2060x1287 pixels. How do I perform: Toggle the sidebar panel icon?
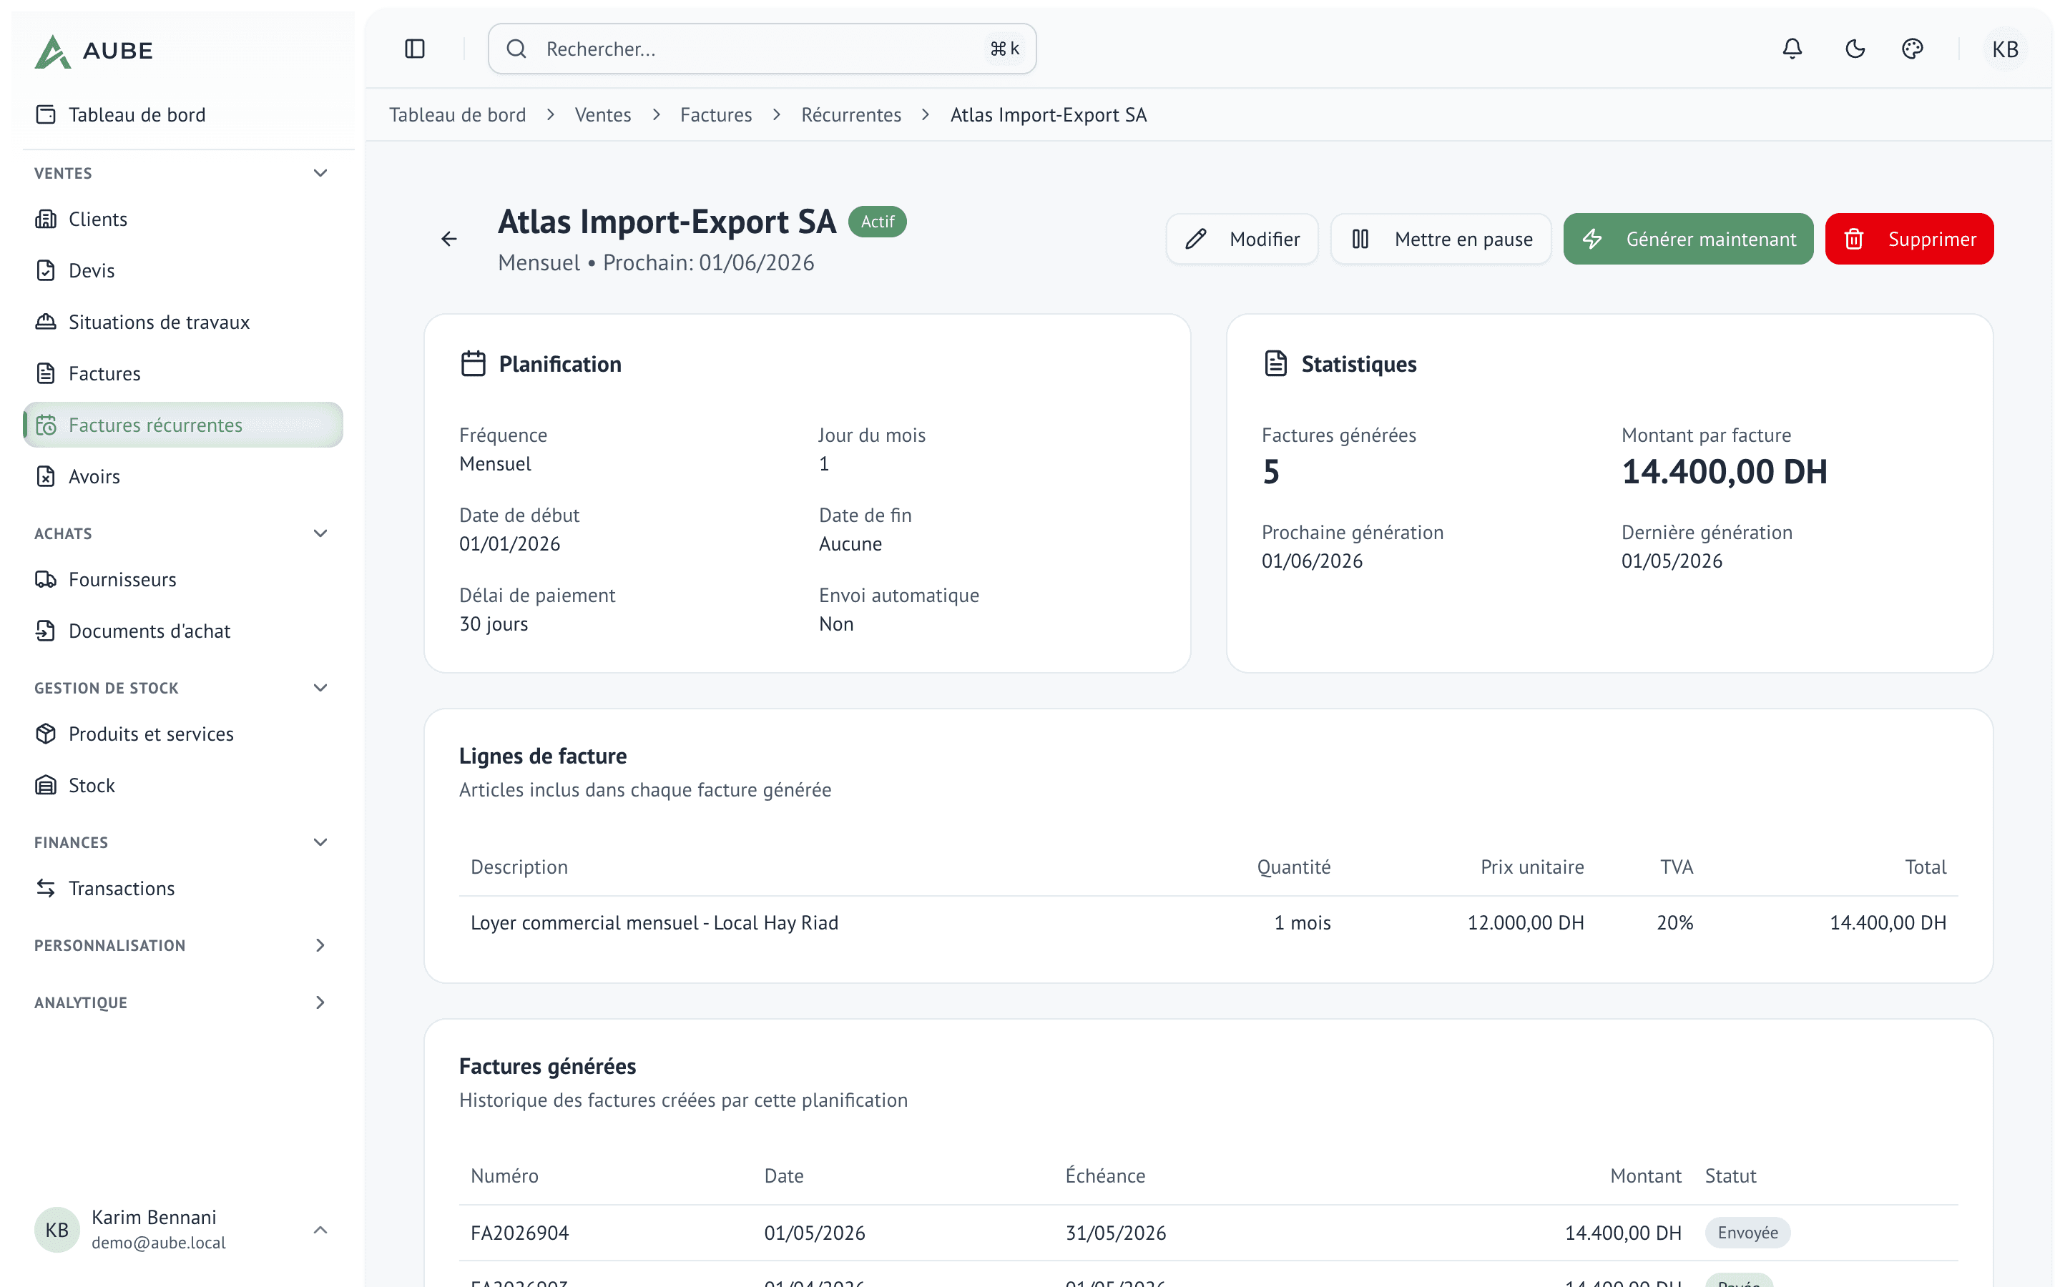pyautogui.click(x=415, y=49)
